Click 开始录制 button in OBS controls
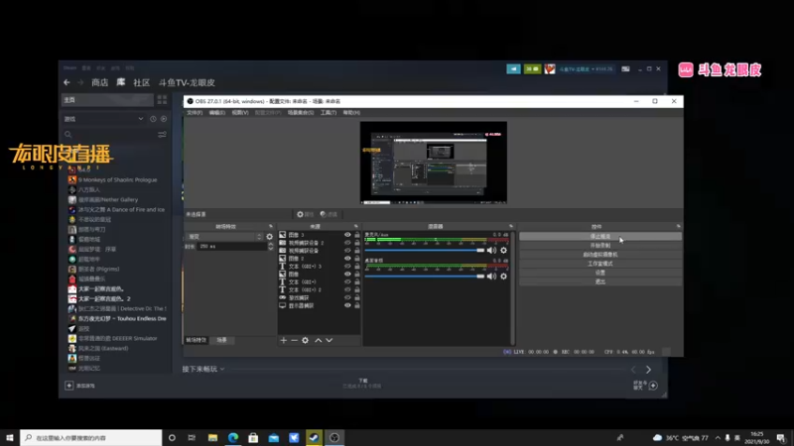794x446 pixels. [600, 245]
